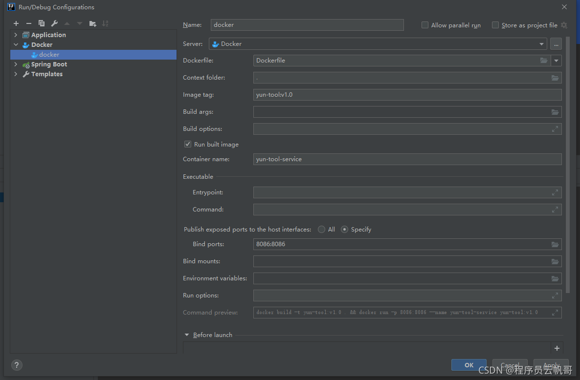Image resolution: width=580 pixels, height=380 pixels.
Task: Select Templates category label
Action: (x=47, y=74)
